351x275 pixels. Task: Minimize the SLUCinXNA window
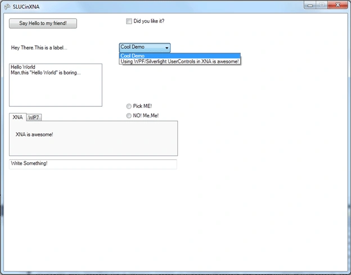pos(310,5)
